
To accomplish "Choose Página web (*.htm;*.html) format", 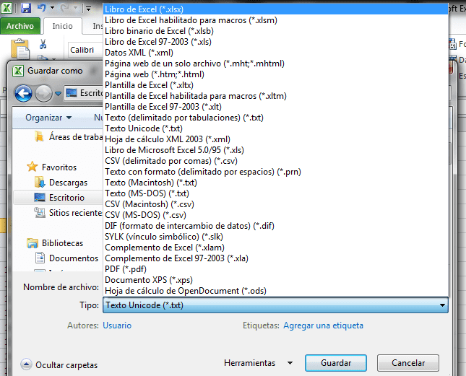I will click(x=275, y=74).
